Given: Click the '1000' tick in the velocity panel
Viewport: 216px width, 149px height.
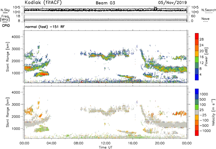Looking at the screenshot, I should (16, 129).
